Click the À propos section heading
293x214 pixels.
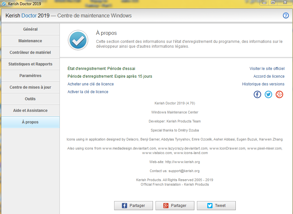pyautogui.click(x=106, y=33)
